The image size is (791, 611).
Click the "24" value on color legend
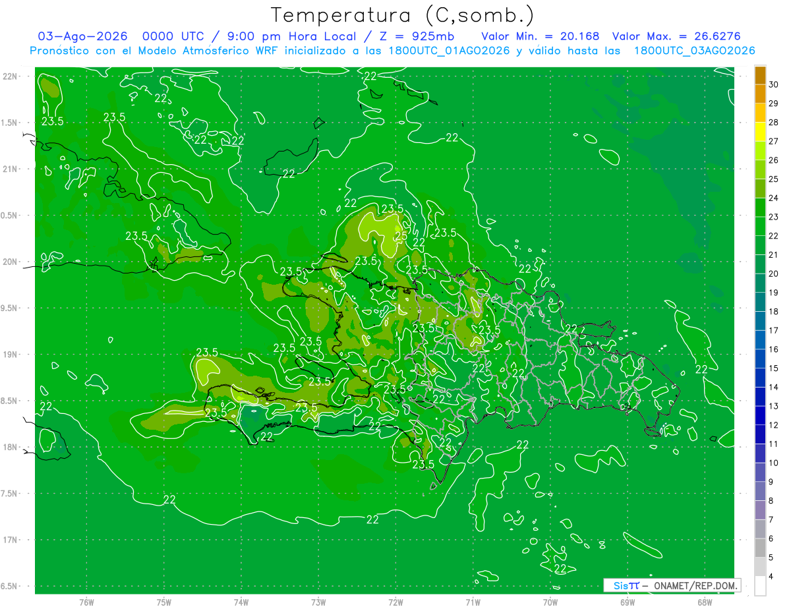coord(774,198)
